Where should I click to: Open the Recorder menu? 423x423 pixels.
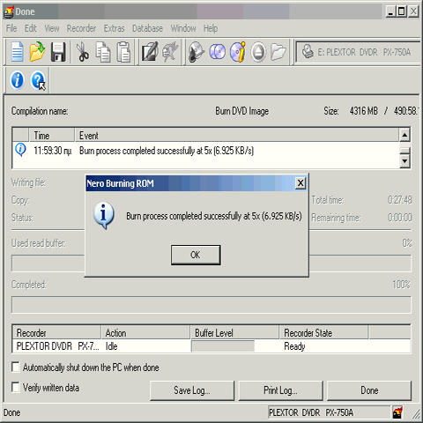click(81, 28)
